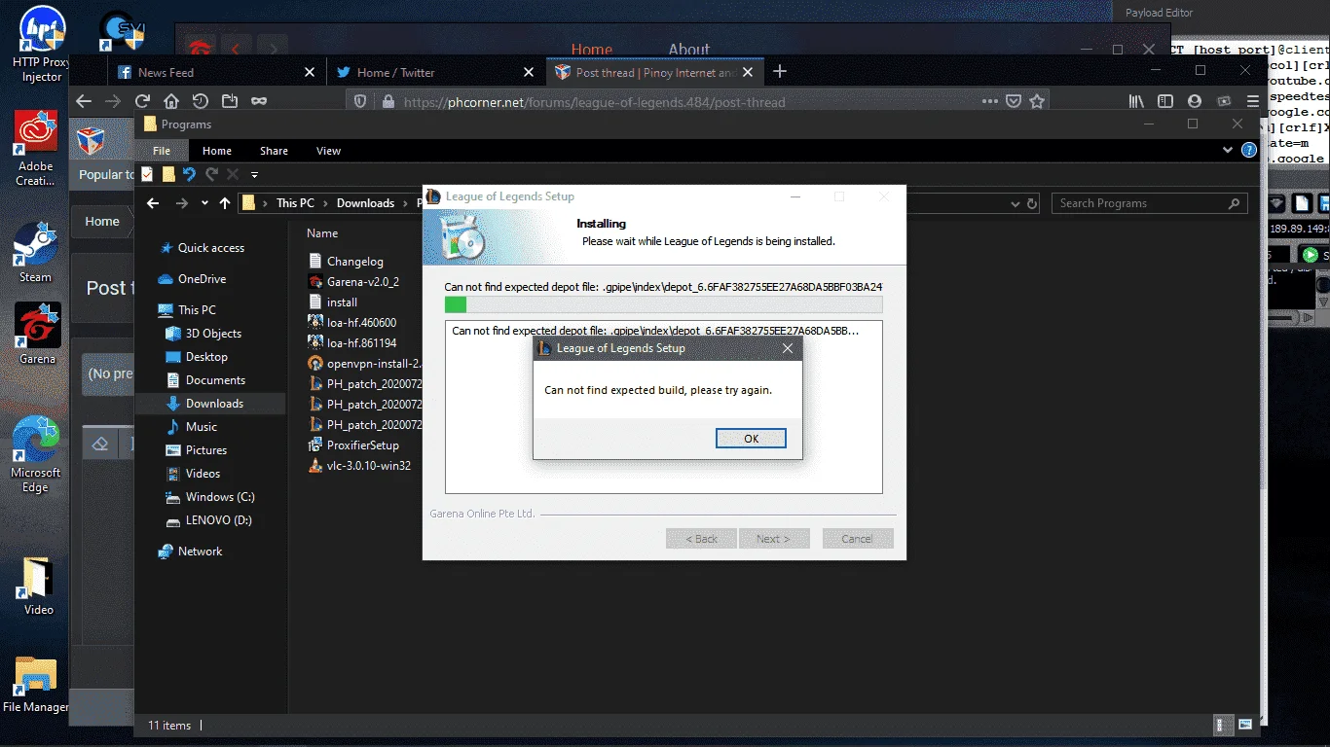The height and width of the screenshot is (747, 1330).
Task: Open the View ribbon tab
Action: coord(328,151)
